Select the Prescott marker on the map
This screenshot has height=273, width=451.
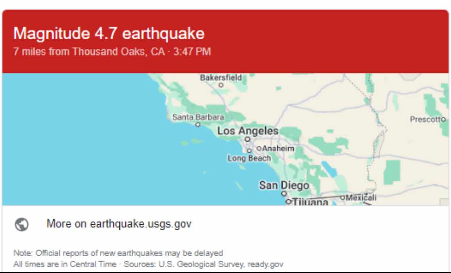(x=443, y=119)
